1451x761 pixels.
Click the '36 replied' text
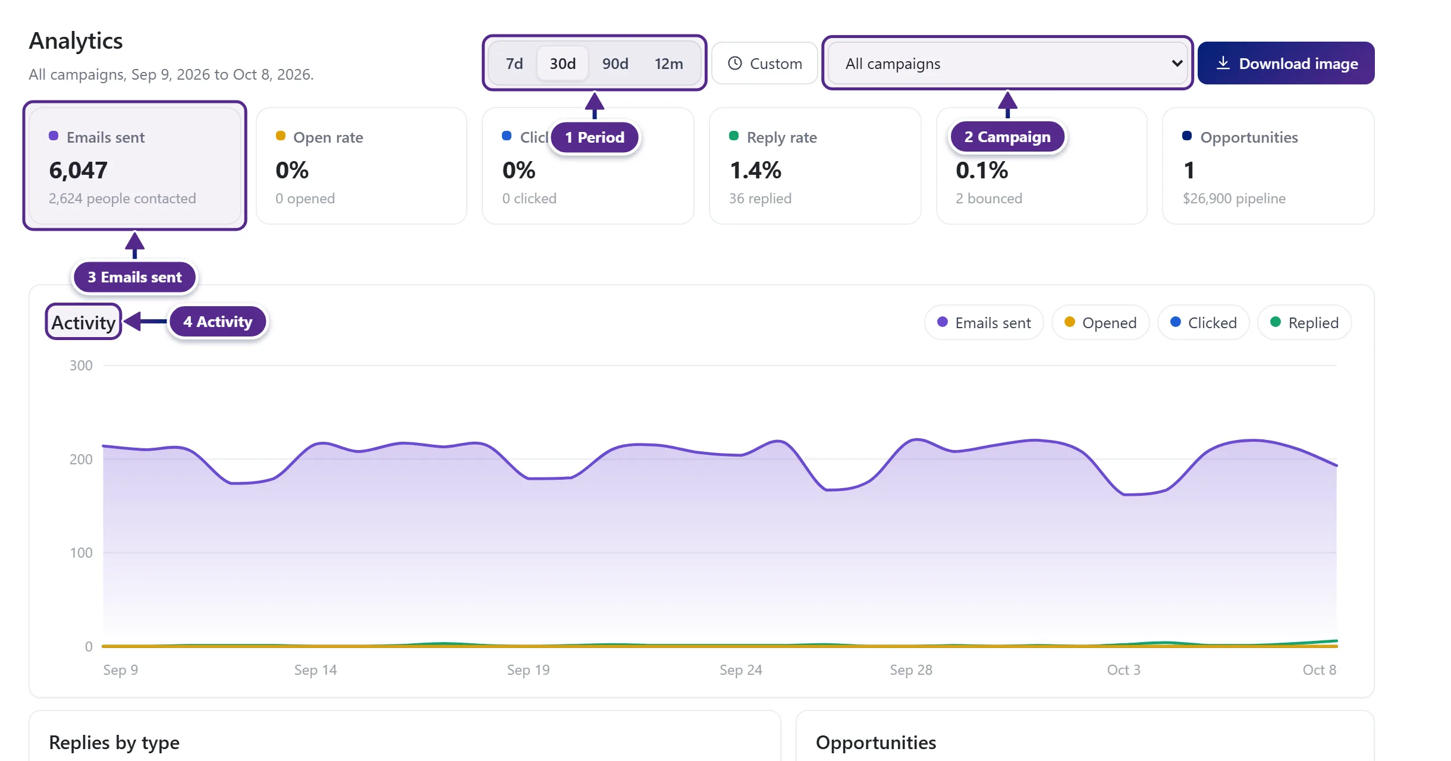pyautogui.click(x=760, y=199)
